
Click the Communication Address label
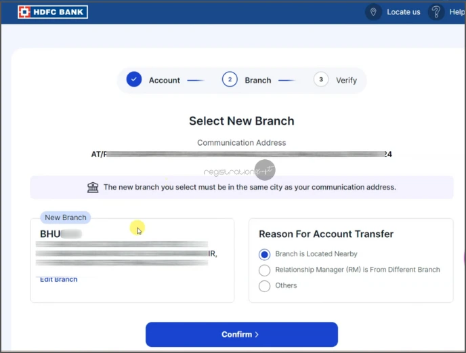pyautogui.click(x=242, y=143)
